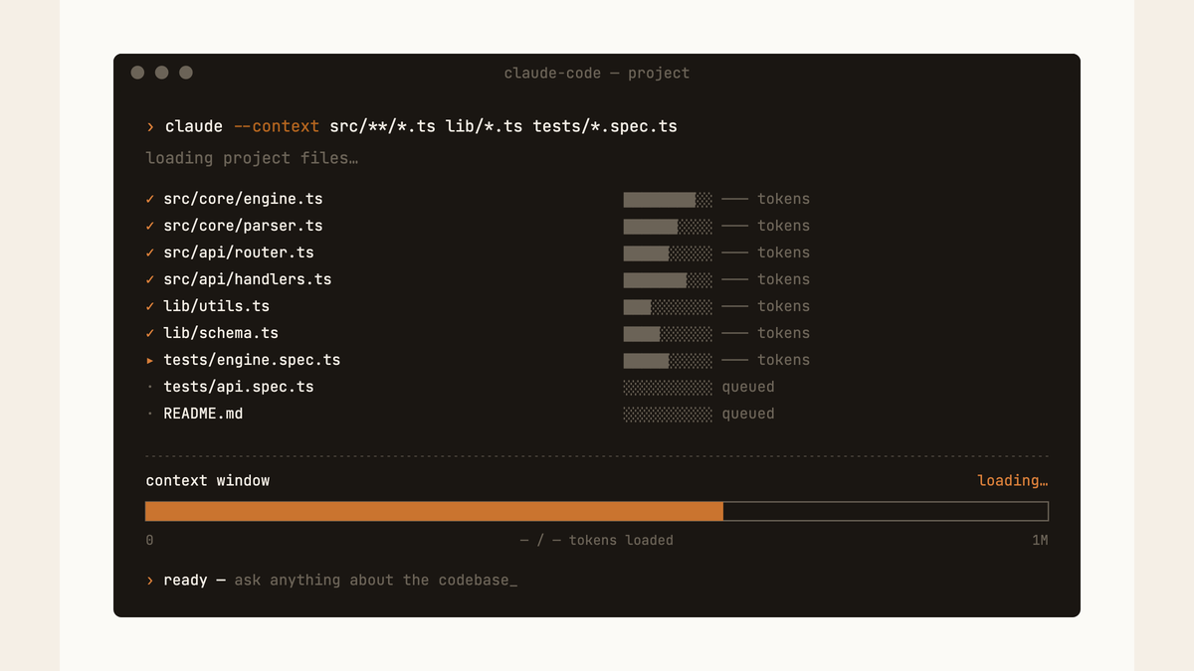Click the token bar for src/core/engine.ts
This screenshot has width=1194, height=671.
point(668,199)
